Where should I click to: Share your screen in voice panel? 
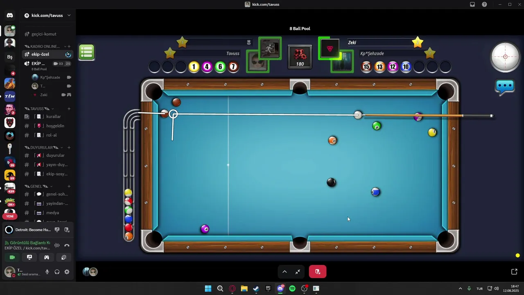29,257
